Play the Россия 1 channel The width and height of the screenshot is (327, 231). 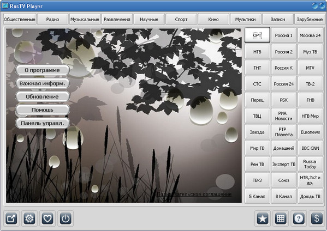tap(284, 35)
